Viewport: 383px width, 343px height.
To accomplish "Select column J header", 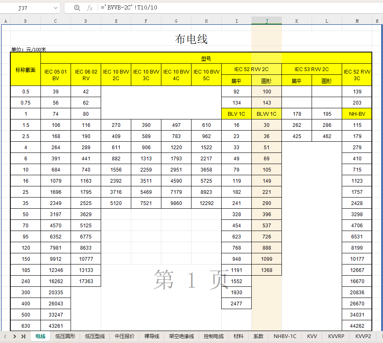I will click(267, 21).
